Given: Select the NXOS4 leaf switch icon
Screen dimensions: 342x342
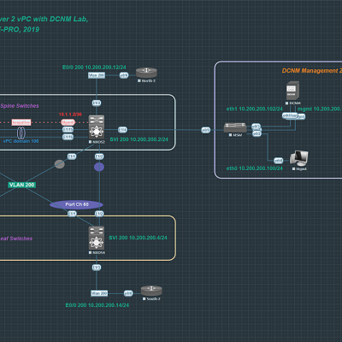Looking at the screenshot, I should click(97, 238).
